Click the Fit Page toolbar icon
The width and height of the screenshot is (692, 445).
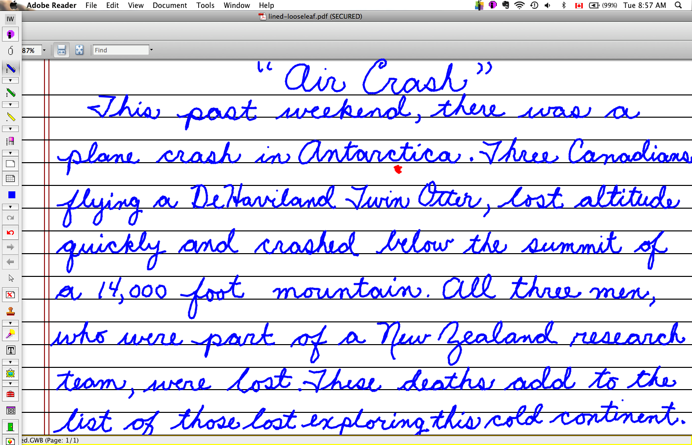pyautogui.click(x=80, y=50)
